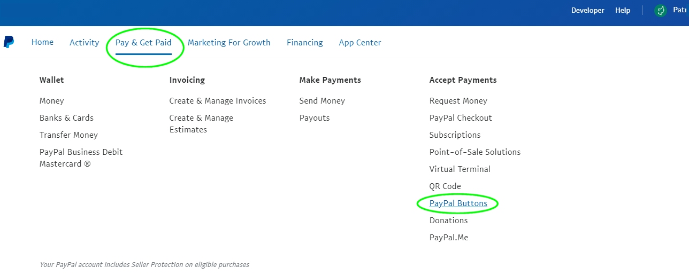The image size is (689, 275).
Task: Go to Subscriptions
Action: (455, 135)
